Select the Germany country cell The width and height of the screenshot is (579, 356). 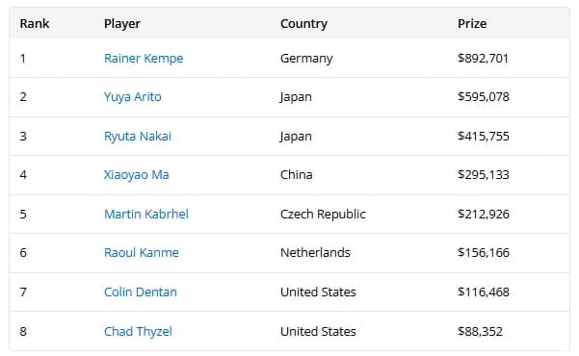point(306,59)
